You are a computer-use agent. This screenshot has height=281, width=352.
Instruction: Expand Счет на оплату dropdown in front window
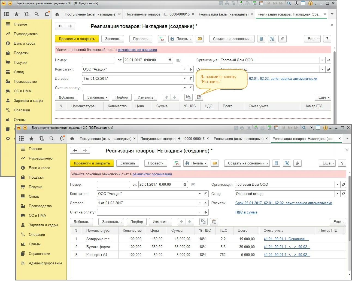(200, 212)
